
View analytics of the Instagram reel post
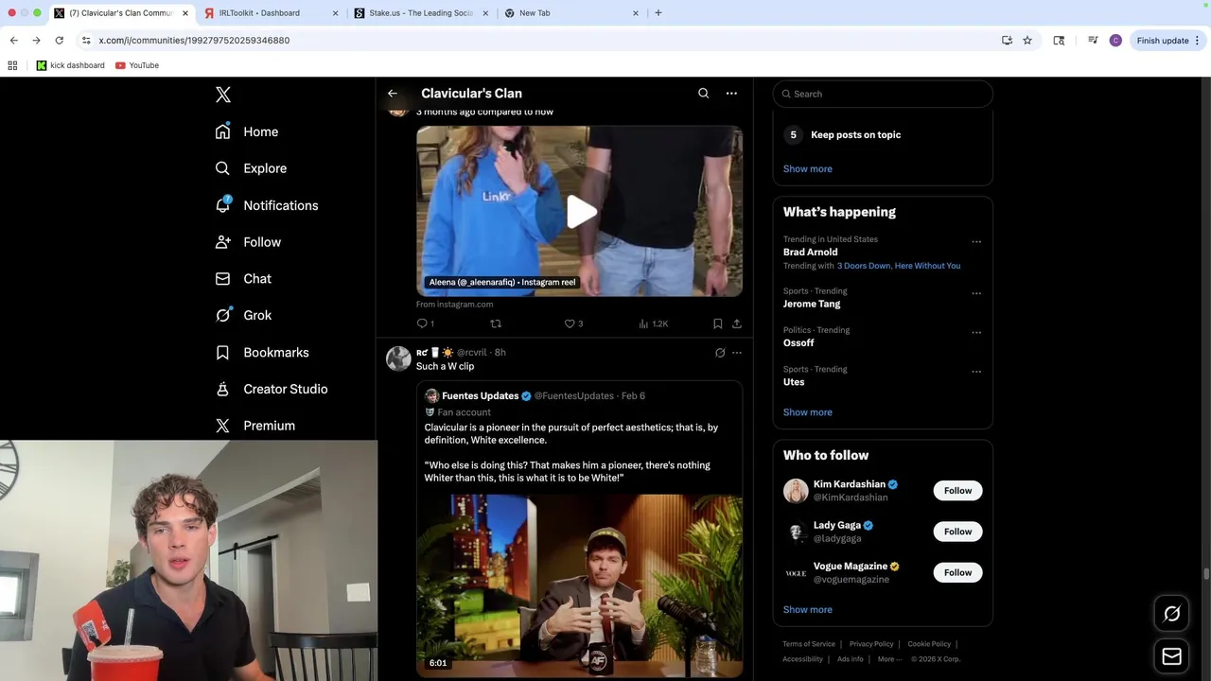click(653, 323)
